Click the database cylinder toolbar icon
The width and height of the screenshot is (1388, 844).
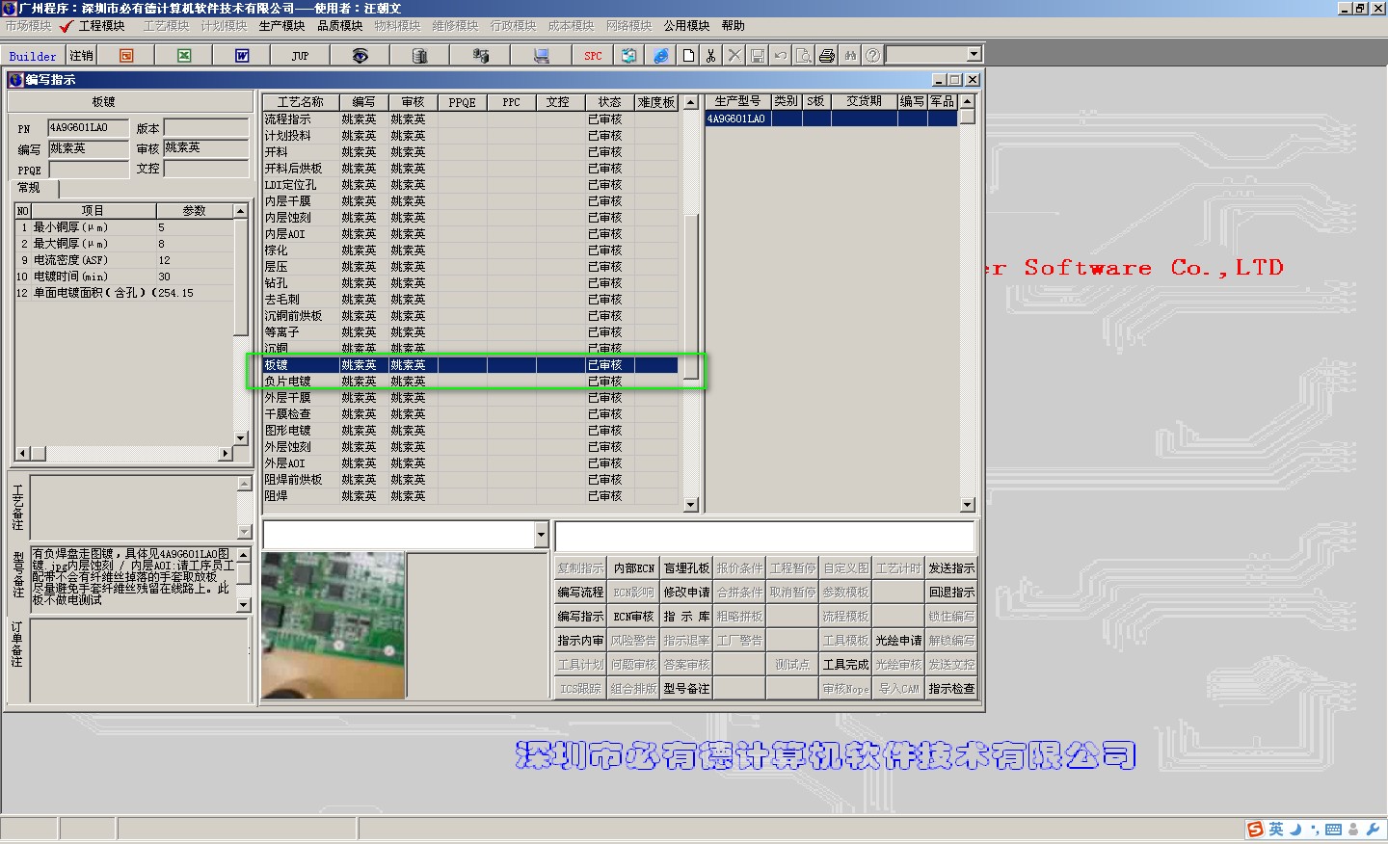(x=419, y=56)
